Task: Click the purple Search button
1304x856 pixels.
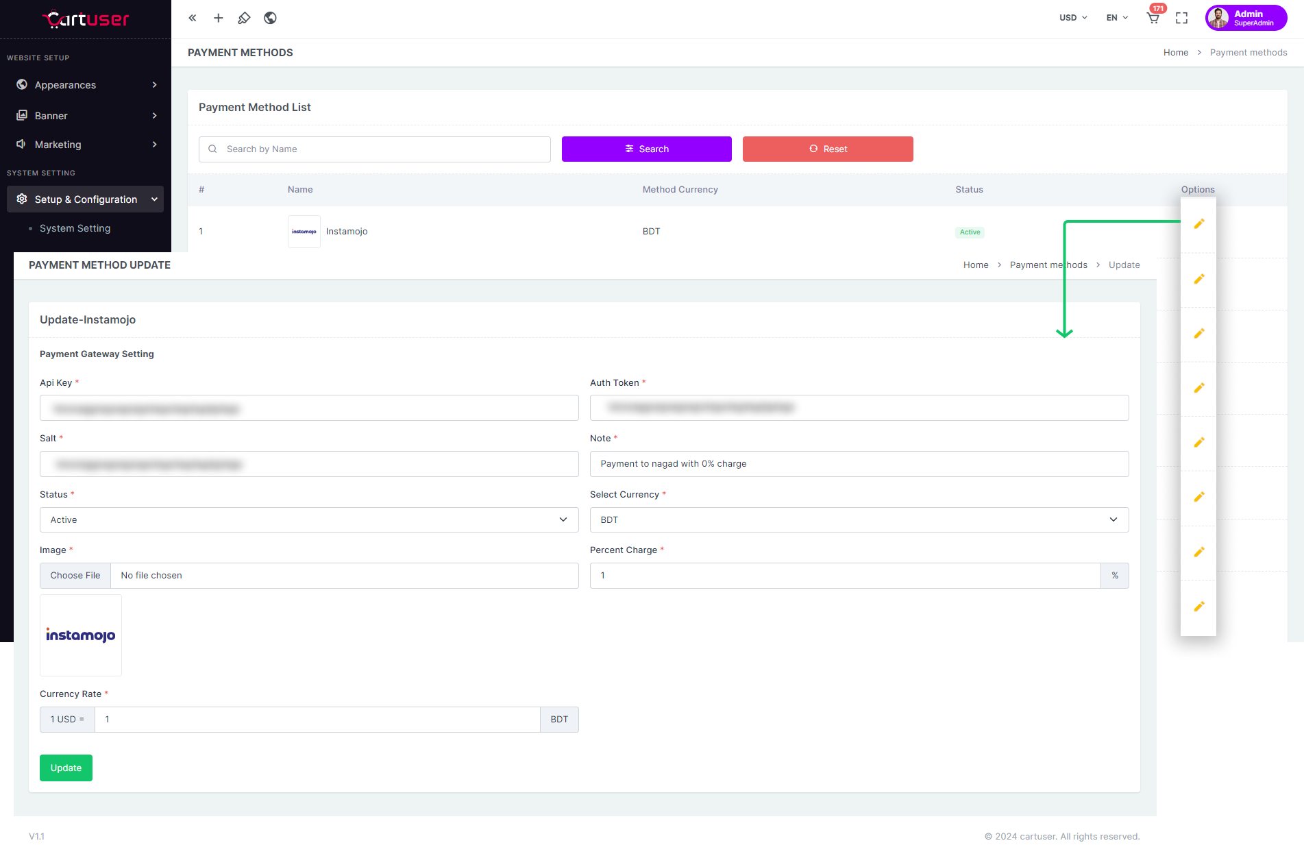Action: [x=646, y=149]
